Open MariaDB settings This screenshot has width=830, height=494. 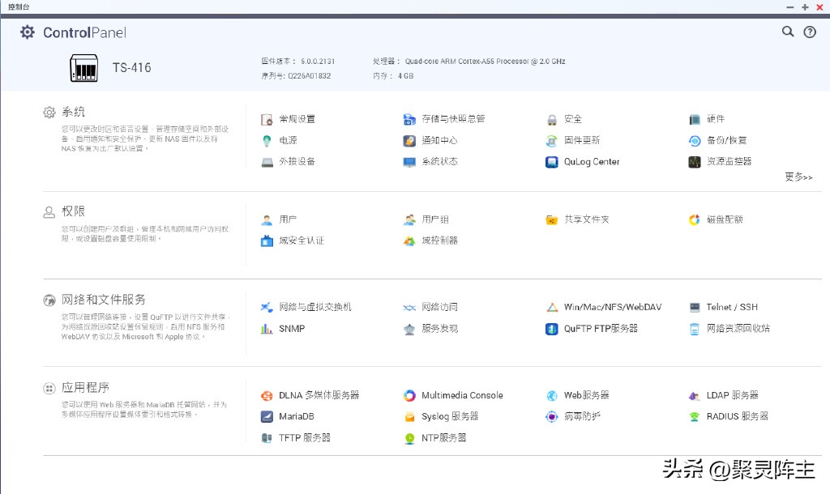[x=297, y=416]
